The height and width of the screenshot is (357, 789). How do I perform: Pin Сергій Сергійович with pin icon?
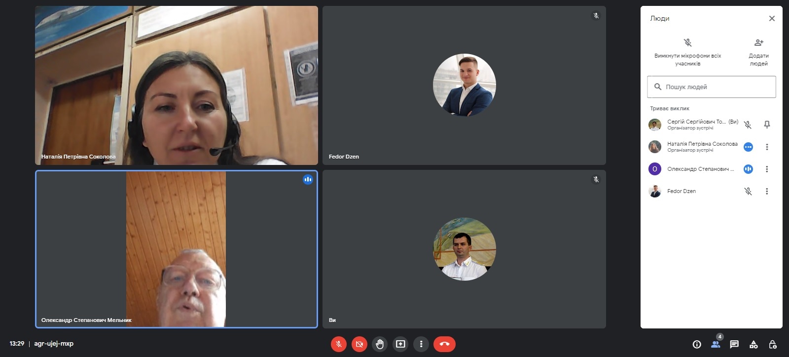coord(767,125)
